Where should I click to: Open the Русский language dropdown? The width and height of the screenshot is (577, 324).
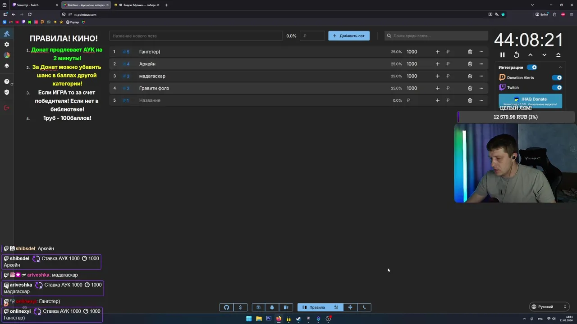tap(549, 307)
